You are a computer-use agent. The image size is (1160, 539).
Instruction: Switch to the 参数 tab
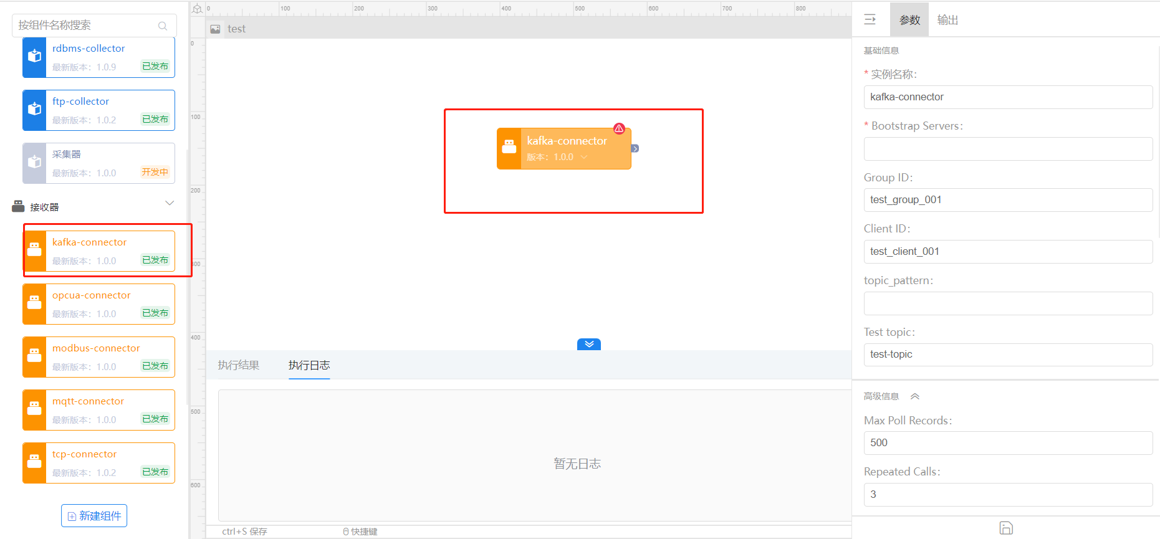[909, 20]
